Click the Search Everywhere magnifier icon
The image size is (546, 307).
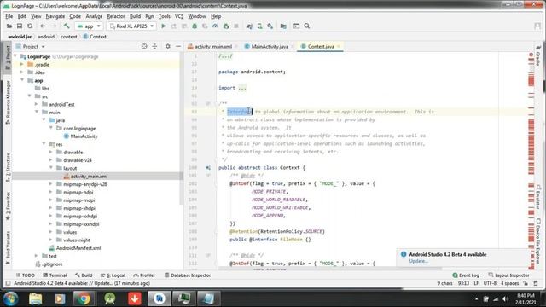(x=307, y=26)
